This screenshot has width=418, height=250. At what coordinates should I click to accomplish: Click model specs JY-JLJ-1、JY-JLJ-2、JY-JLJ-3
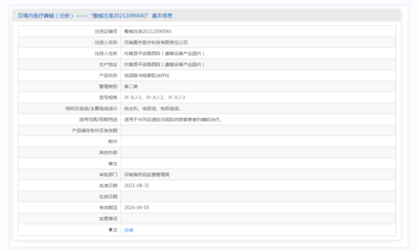tap(154, 97)
